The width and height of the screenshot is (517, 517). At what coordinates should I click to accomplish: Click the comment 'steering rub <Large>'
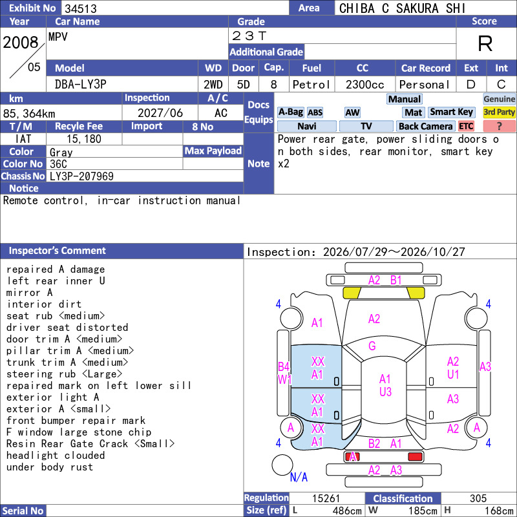(64, 374)
